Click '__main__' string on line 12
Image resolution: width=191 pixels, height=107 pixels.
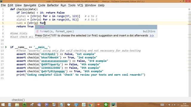tap(41, 47)
